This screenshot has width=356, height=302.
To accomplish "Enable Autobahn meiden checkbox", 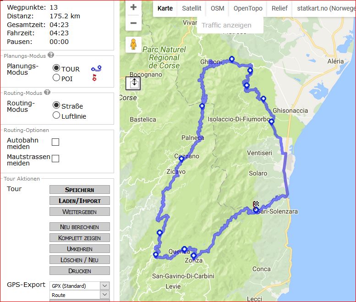I will tap(55, 142).
